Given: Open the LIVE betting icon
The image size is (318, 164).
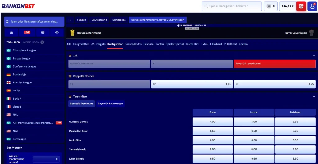Looking at the screenshot, I should tap(27, 32).
